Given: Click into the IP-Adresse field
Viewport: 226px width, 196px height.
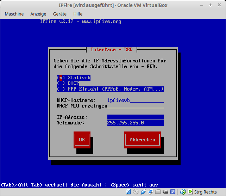Looking at the screenshot, I should [136, 117].
